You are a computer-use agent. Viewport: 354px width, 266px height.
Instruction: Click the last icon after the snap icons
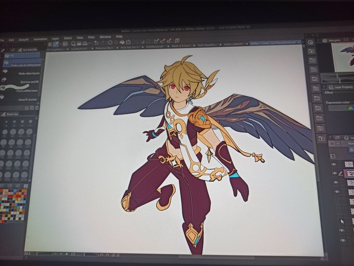(x=177, y=40)
